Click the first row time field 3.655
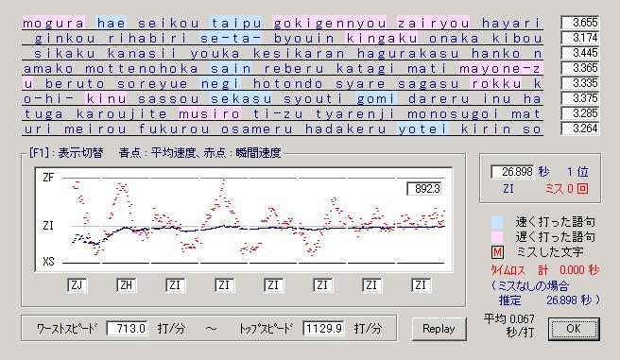The width and height of the screenshot is (620, 360). coord(580,23)
